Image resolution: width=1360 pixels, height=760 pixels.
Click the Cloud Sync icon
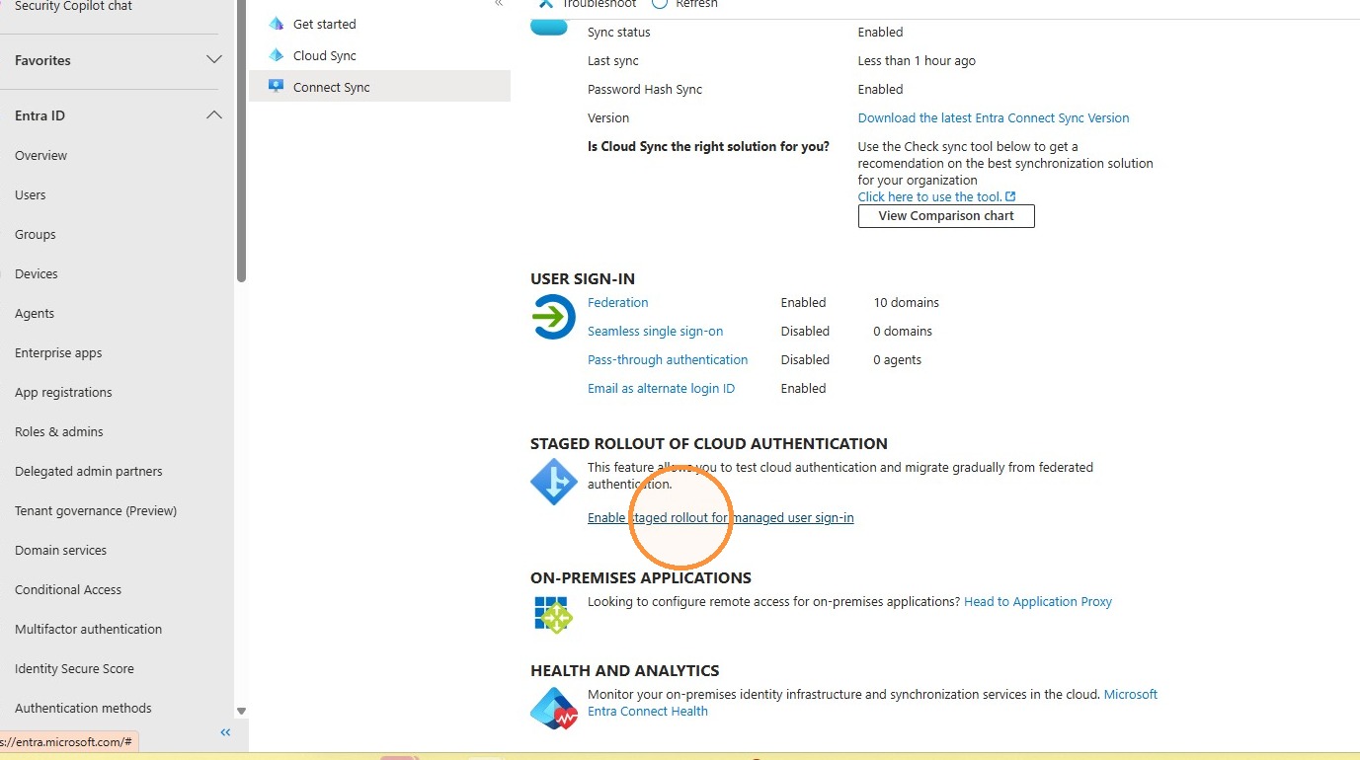(x=276, y=55)
